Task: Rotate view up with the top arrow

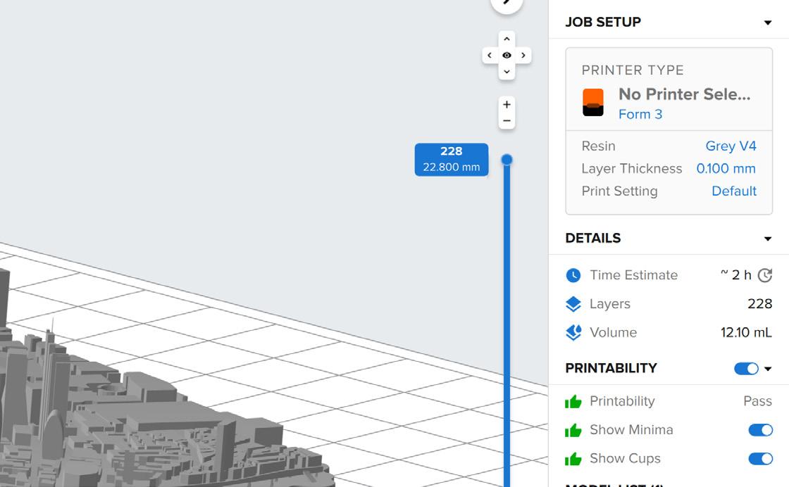Action: 507,39
